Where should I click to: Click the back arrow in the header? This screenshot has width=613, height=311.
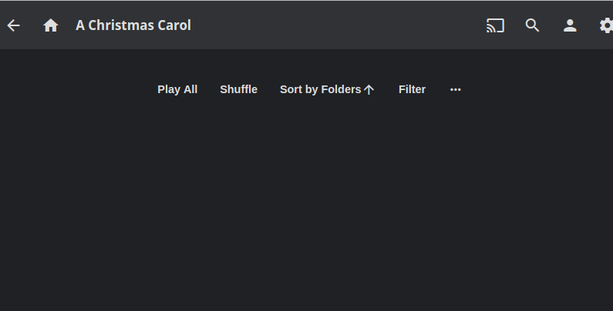pyautogui.click(x=13, y=25)
